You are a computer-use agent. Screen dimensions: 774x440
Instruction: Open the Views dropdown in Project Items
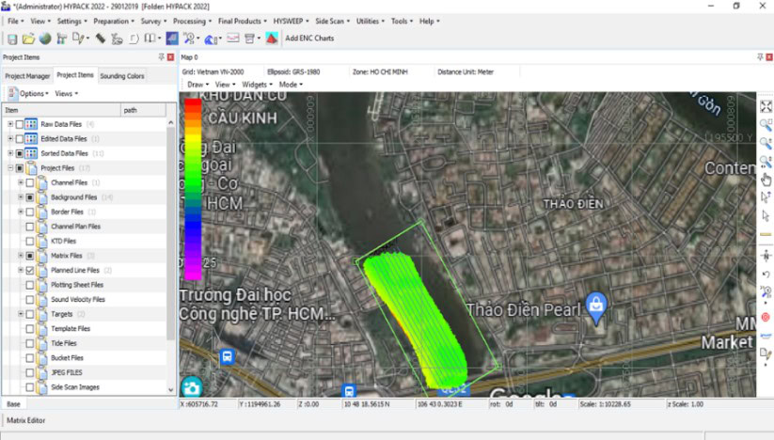tap(66, 93)
